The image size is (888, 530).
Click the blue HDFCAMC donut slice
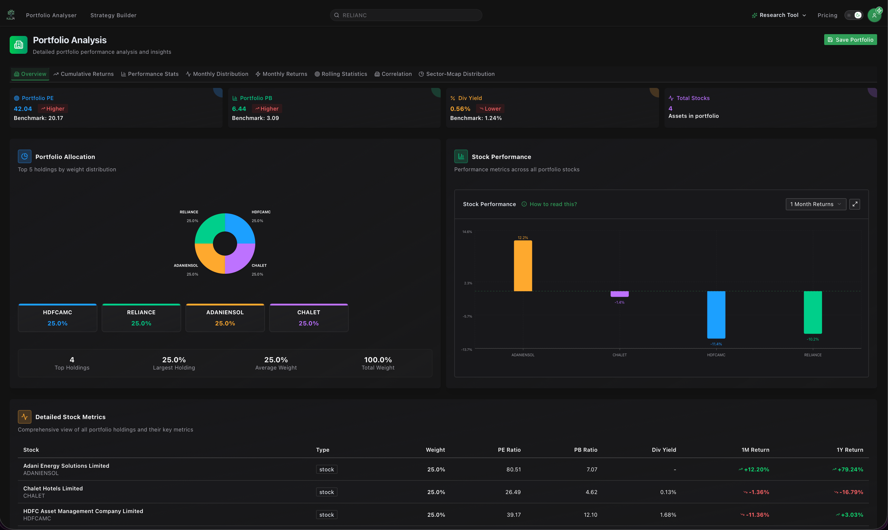pos(240,228)
